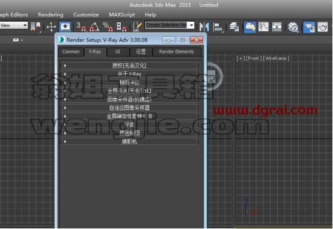Open the Customize menu

(x=86, y=14)
